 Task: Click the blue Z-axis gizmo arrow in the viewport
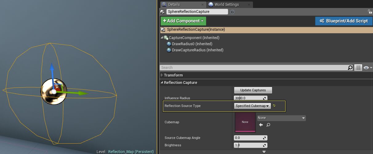click(x=52, y=67)
